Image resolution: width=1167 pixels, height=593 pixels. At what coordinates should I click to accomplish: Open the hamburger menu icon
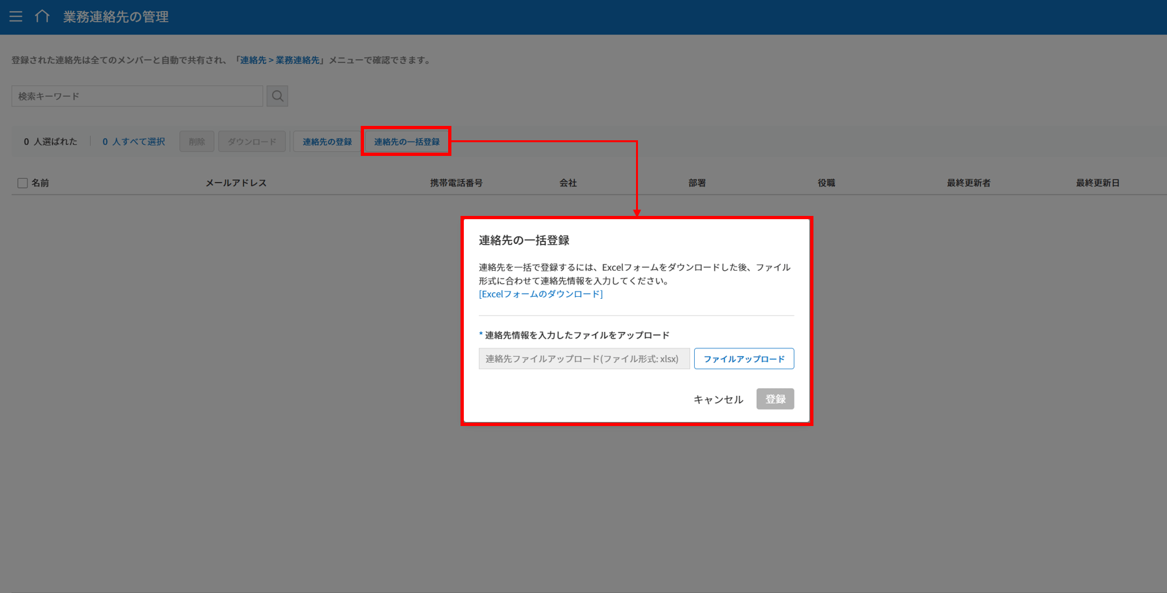coord(16,16)
